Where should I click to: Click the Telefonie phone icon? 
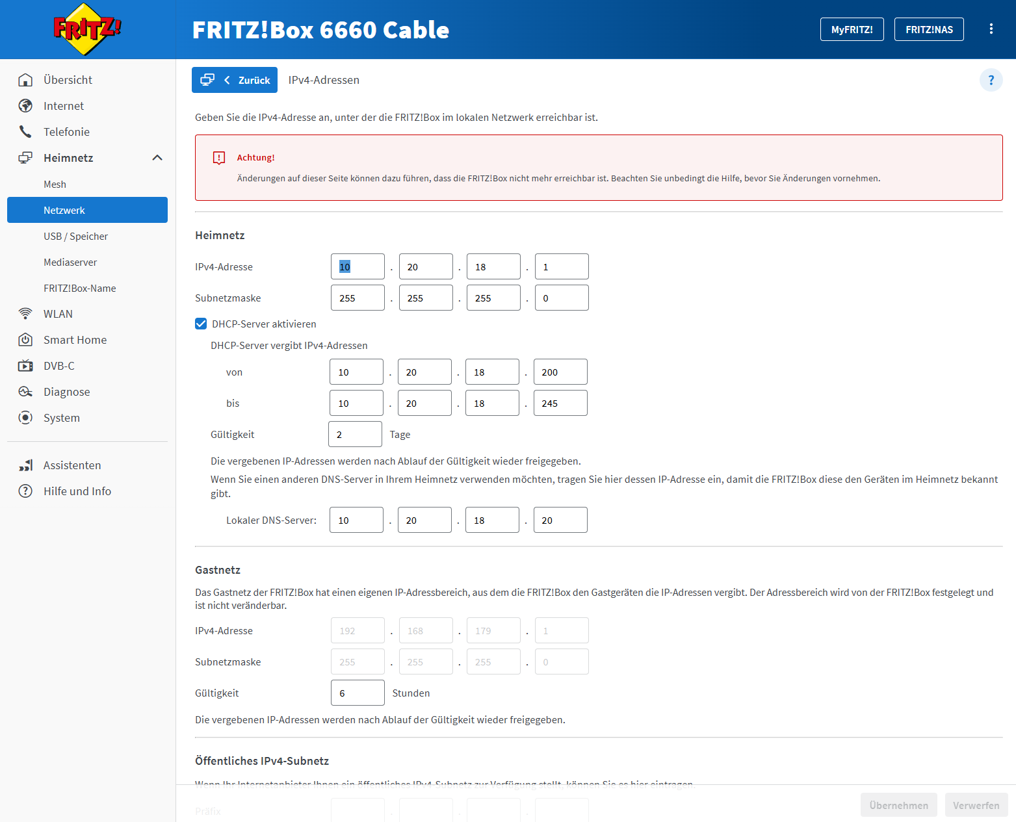tap(25, 132)
